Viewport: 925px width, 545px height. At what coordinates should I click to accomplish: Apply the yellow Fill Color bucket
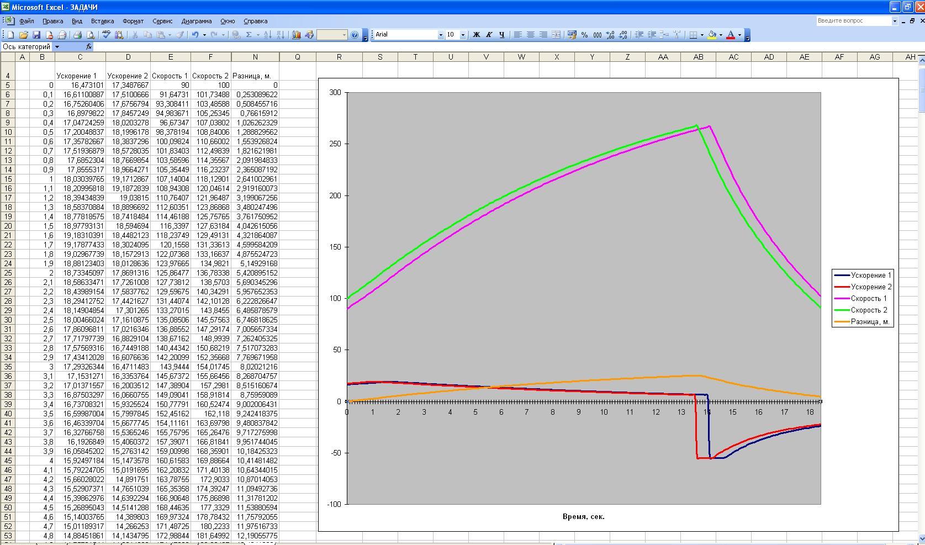(x=712, y=35)
